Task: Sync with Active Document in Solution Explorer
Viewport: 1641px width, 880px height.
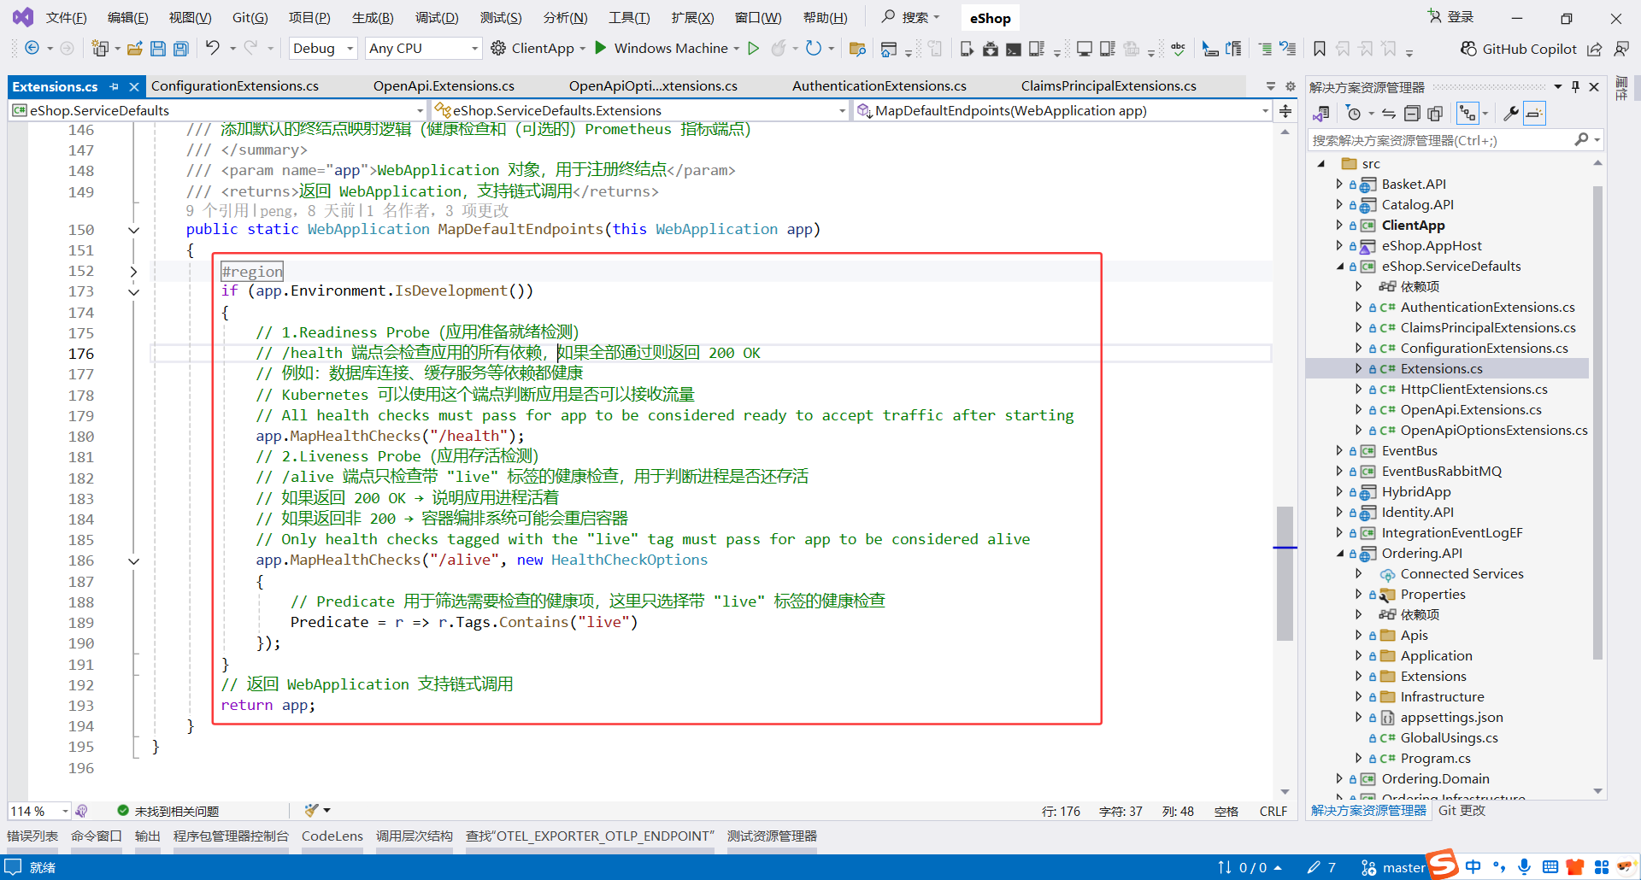Action: pyautogui.click(x=1389, y=113)
